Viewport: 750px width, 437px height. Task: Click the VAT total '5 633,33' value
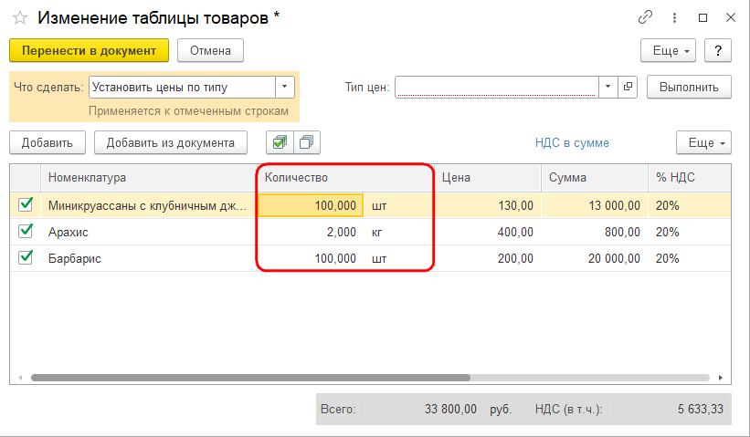(x=668, y=409)
